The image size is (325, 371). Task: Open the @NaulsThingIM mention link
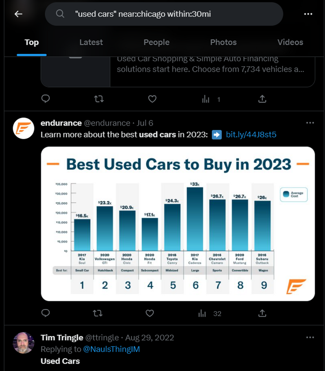click(x=111, y=349)
